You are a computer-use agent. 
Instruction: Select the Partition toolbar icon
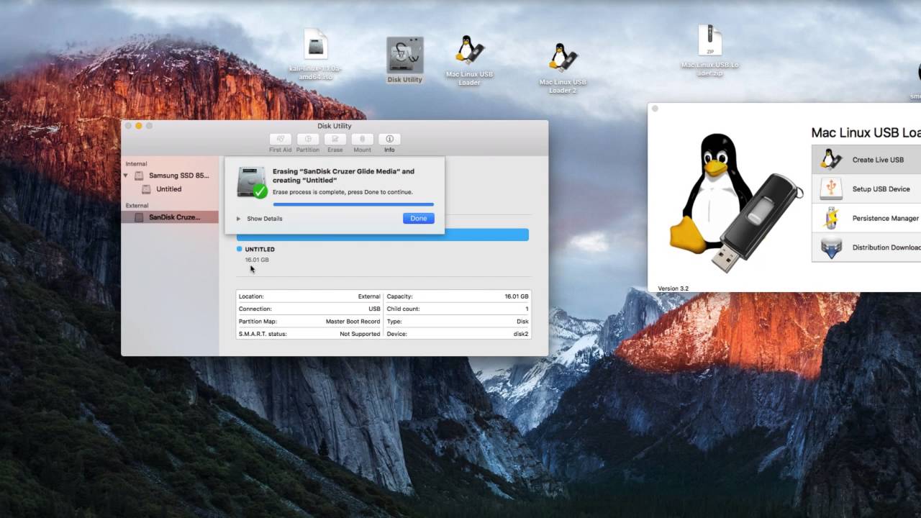pos(308,139)
